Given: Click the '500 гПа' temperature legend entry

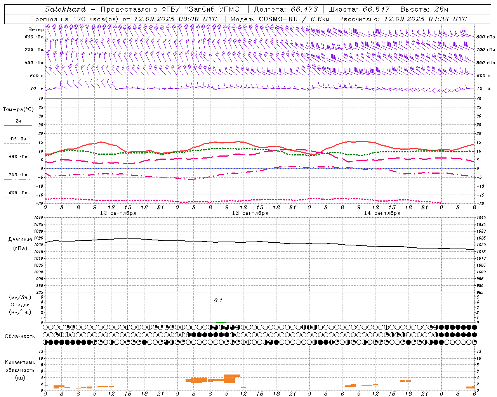Looking at the screenshot, I should [18, 193].
